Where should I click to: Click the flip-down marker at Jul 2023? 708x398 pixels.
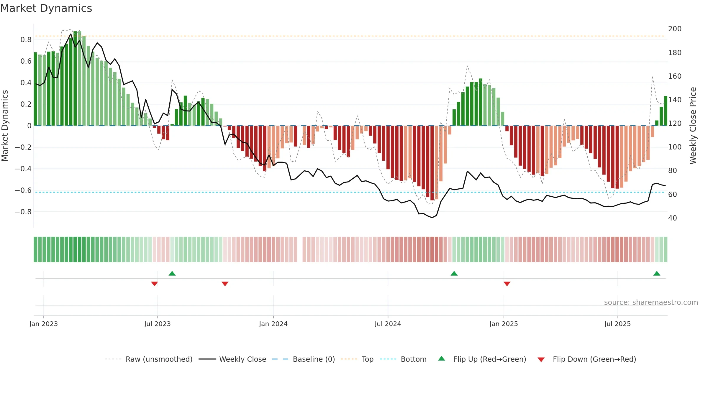coord(155,284)
